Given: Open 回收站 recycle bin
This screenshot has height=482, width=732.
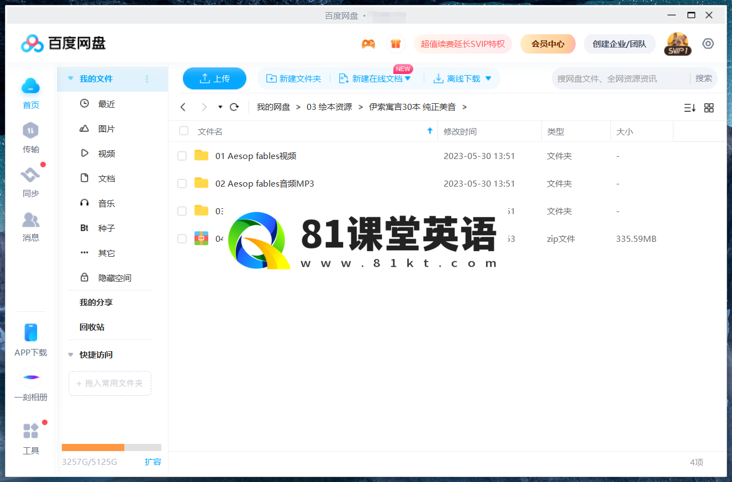Looking at the screenshot, I should coord(92,327).
